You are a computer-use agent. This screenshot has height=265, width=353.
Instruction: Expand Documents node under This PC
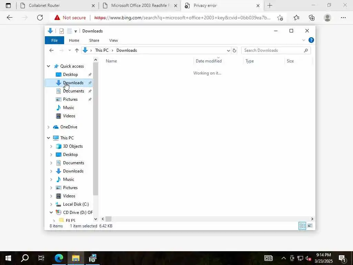(x=51, y=163)
